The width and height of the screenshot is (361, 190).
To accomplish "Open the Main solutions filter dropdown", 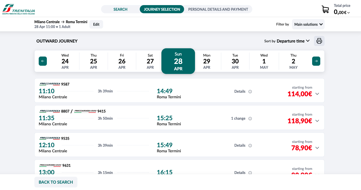I will 308,24.
